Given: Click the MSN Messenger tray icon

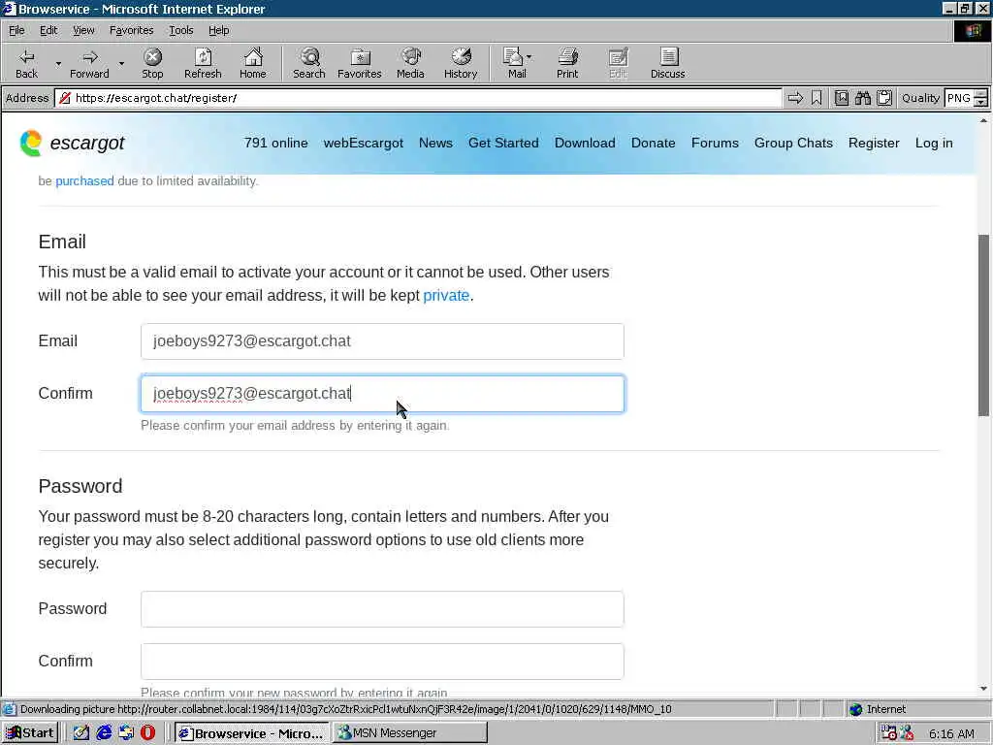Looking at the screenshot, I should tap(907, 733).
